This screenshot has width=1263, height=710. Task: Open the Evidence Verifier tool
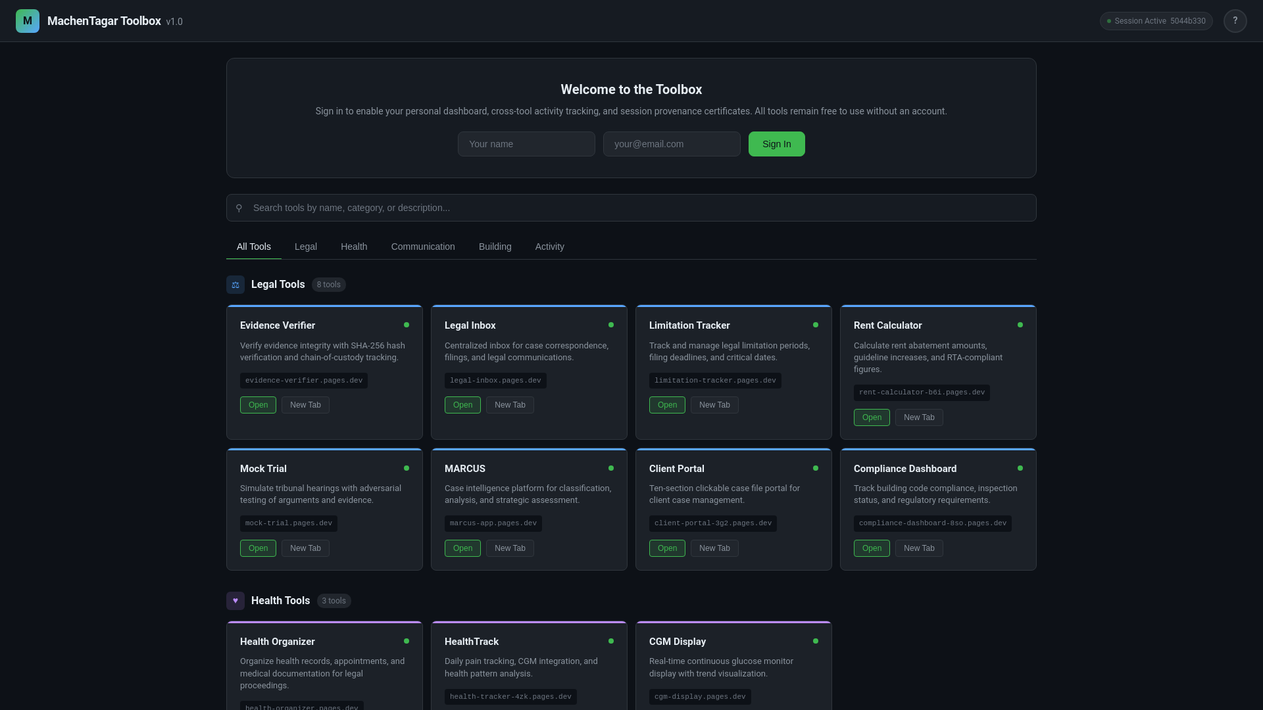point(258,405)
